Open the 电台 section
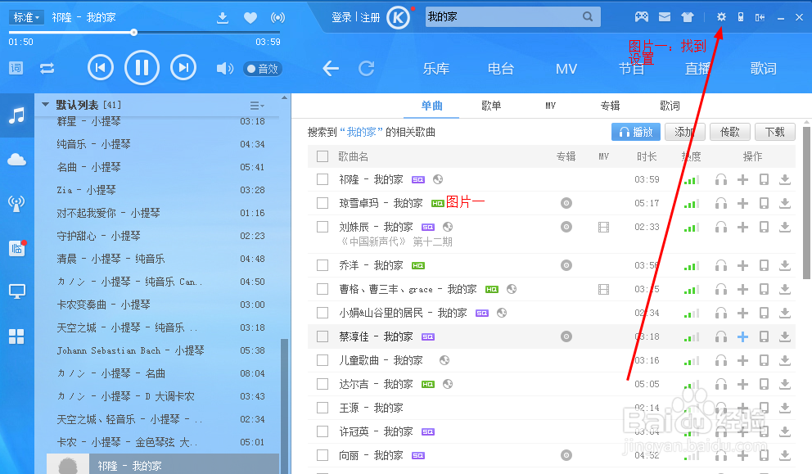This screenshot has width=812, height=474. (501, 69)
